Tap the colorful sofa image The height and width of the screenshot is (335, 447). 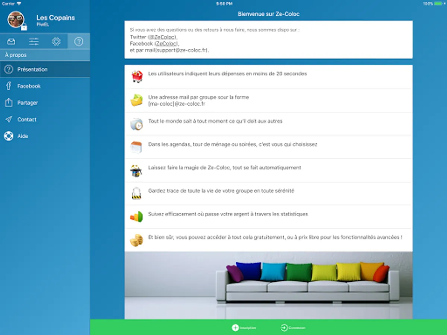pyautogui.click(x=269, y=285)
